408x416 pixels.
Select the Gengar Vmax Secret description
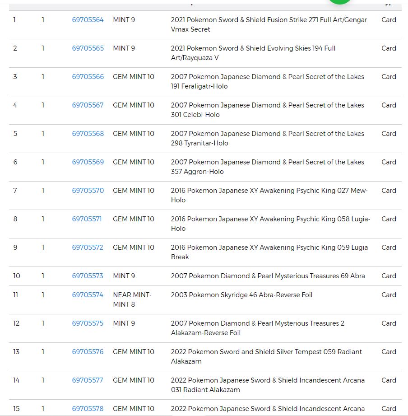click(x=269, y=25)
